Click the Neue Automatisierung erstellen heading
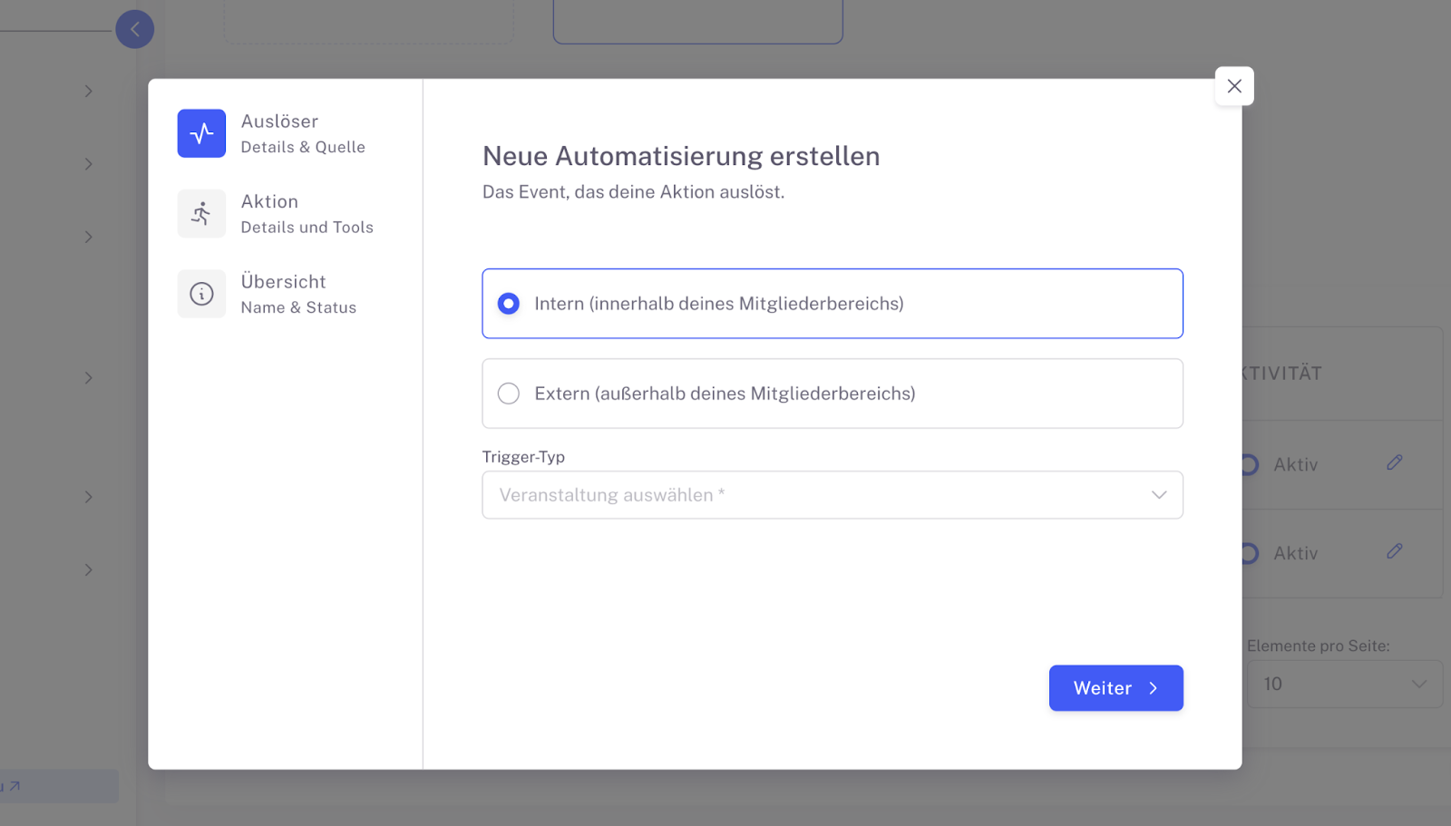Screen dimensions: 1451x826 (x=681, y=156)
